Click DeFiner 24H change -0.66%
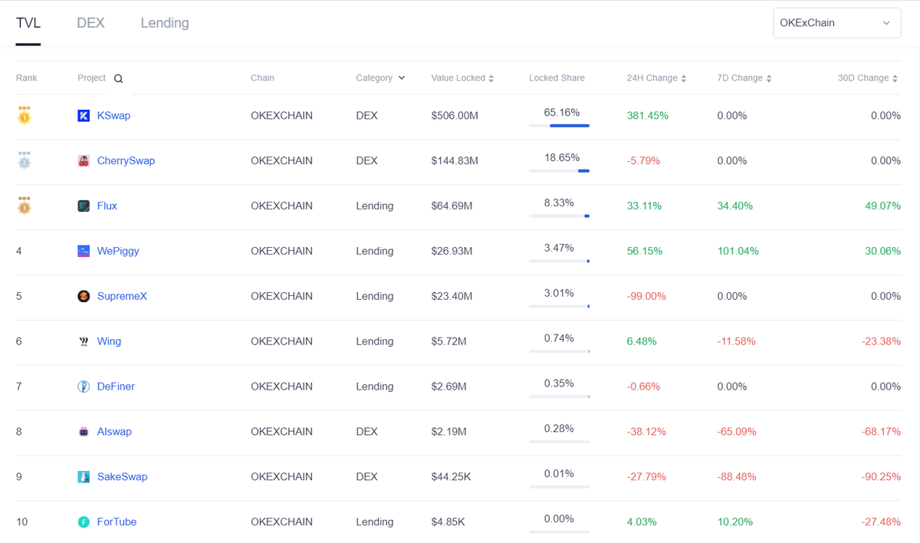Viewport: 920px width, 543px height. 643,387
